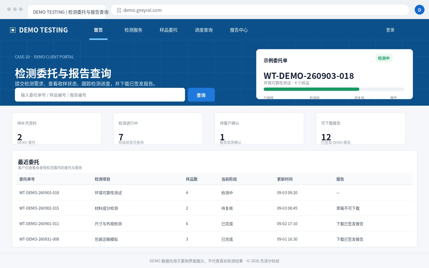The height and width of the screenshot is (268, 429).
Task: Select table cell WT-DEMO-260902-015
Action: click(x=39, y=208)
